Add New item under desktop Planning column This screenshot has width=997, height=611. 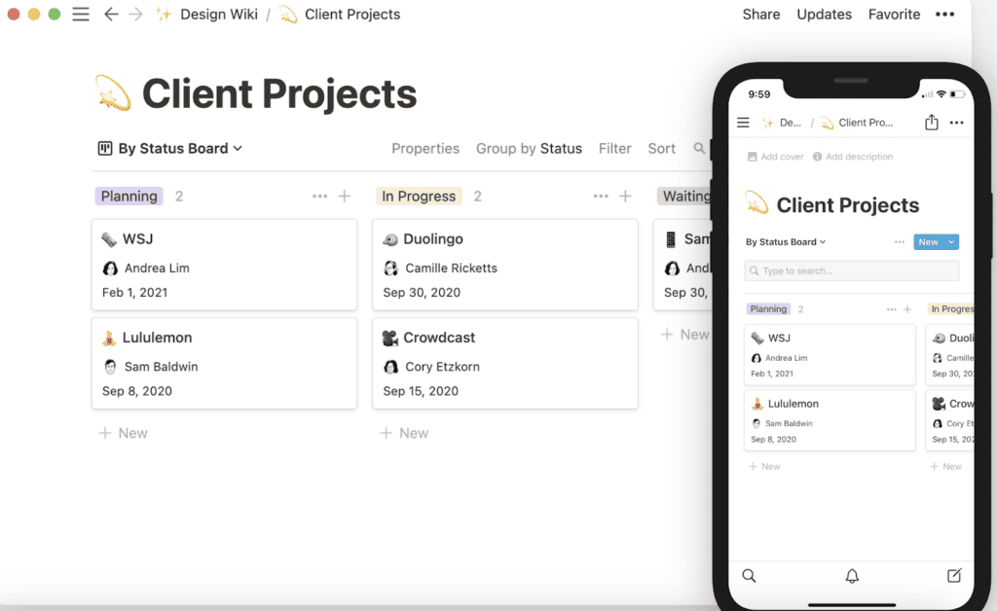coord(124,433)
